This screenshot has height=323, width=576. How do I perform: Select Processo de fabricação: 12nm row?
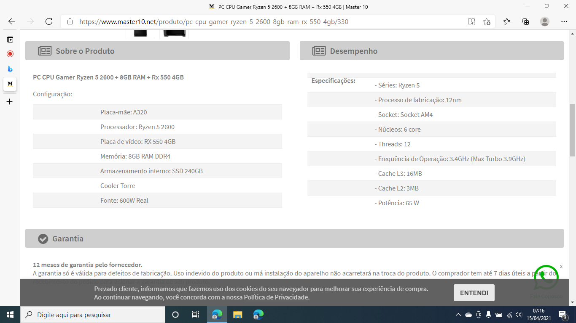[431, 100]
